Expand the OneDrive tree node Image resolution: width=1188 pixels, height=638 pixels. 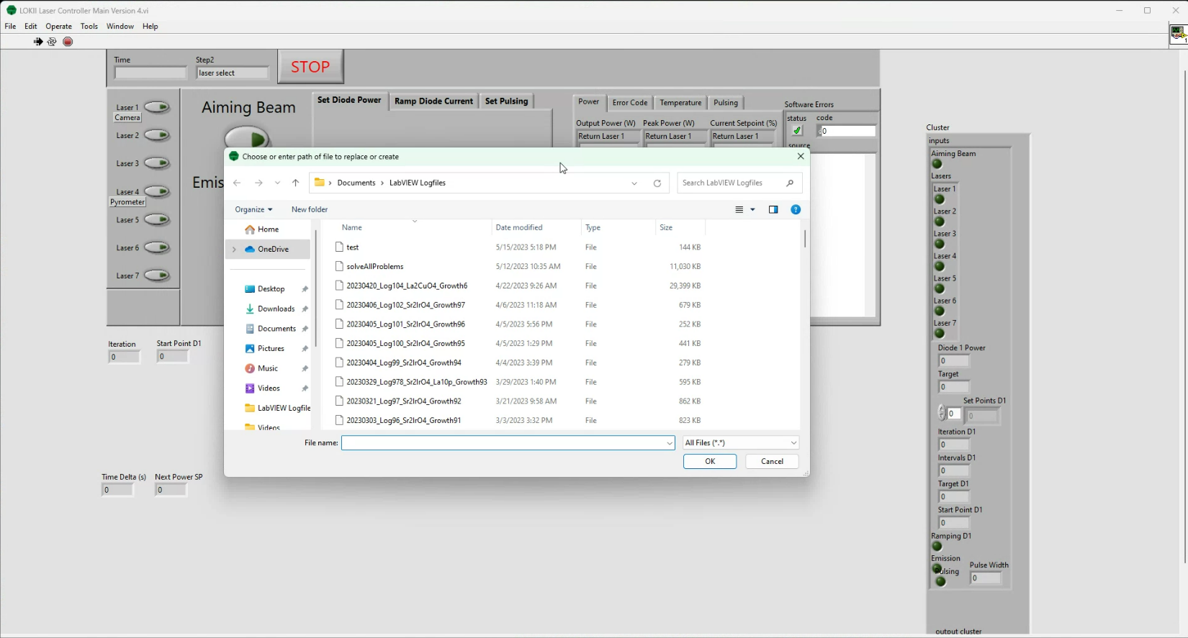[x=234, y=250]
